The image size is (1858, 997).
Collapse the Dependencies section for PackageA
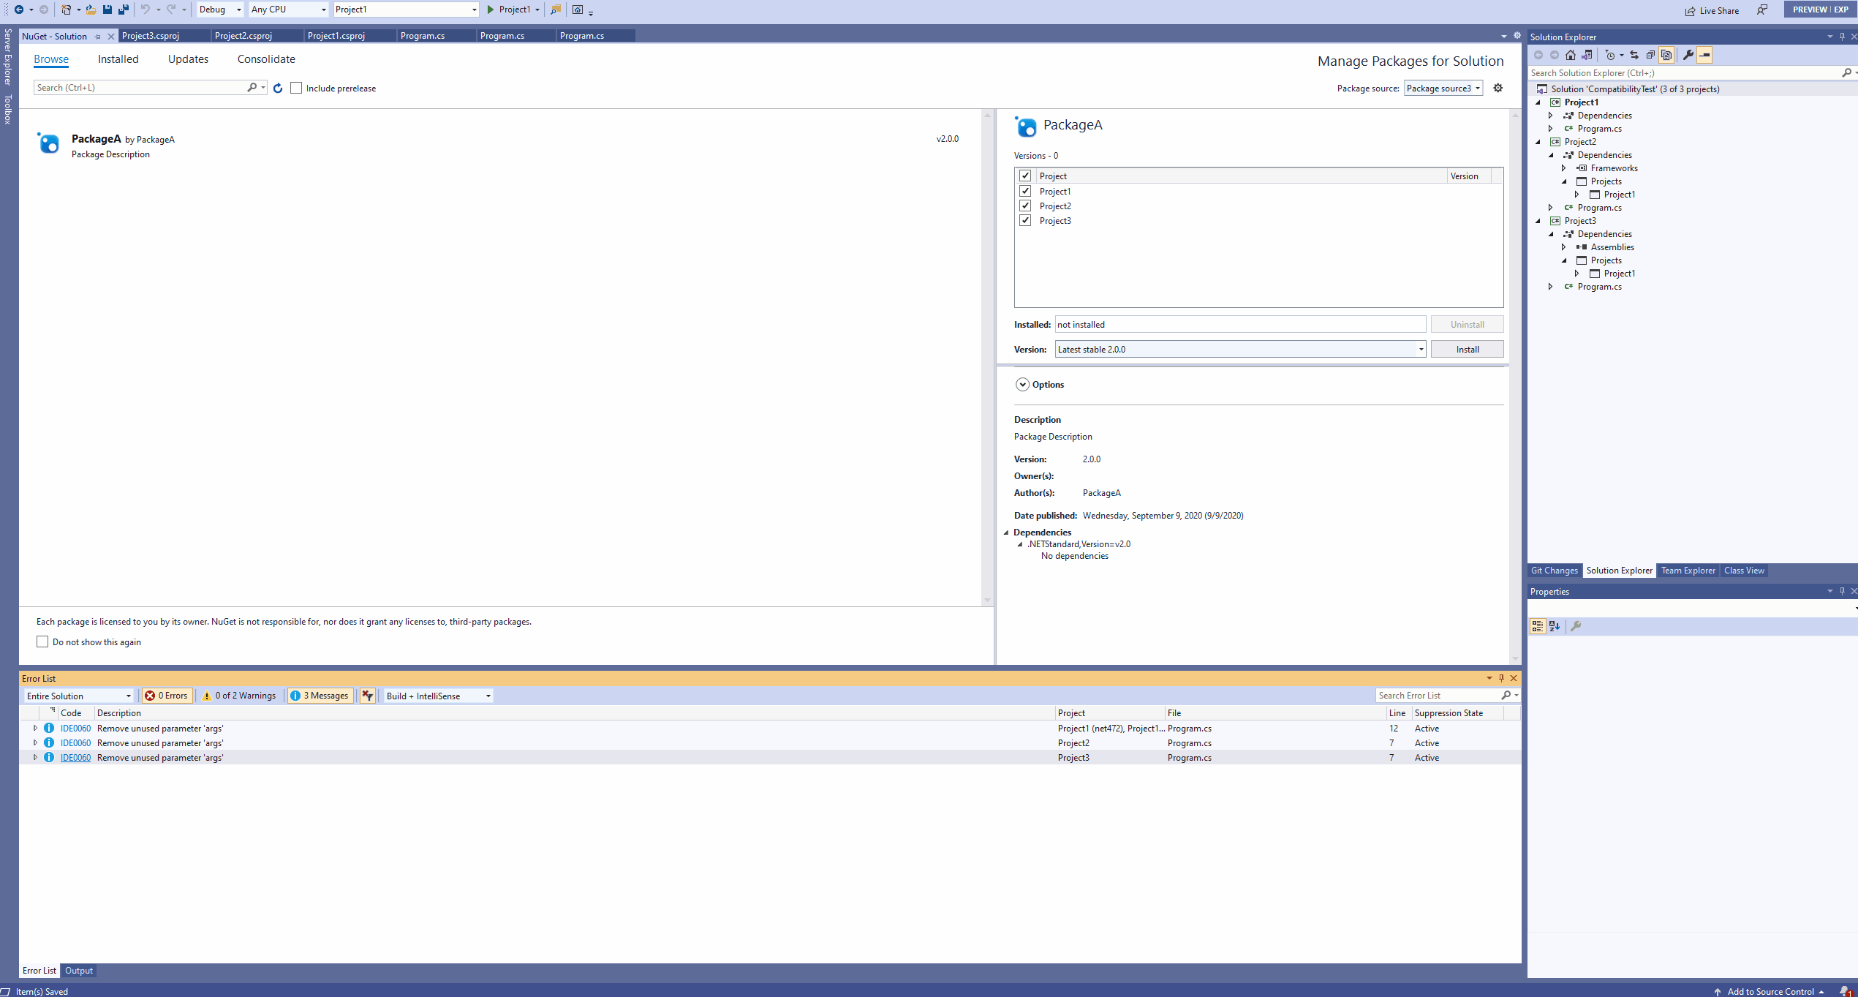(1007, 532)
